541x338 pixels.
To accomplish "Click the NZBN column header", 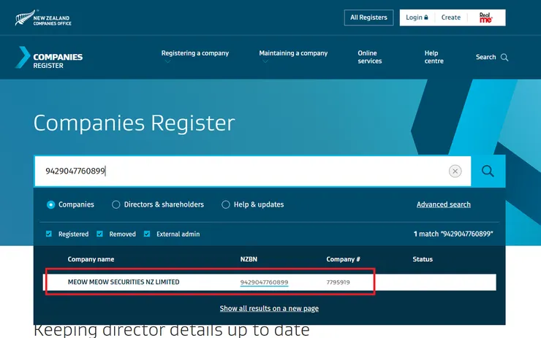I will pyautogui.click(x=249, y=259).
